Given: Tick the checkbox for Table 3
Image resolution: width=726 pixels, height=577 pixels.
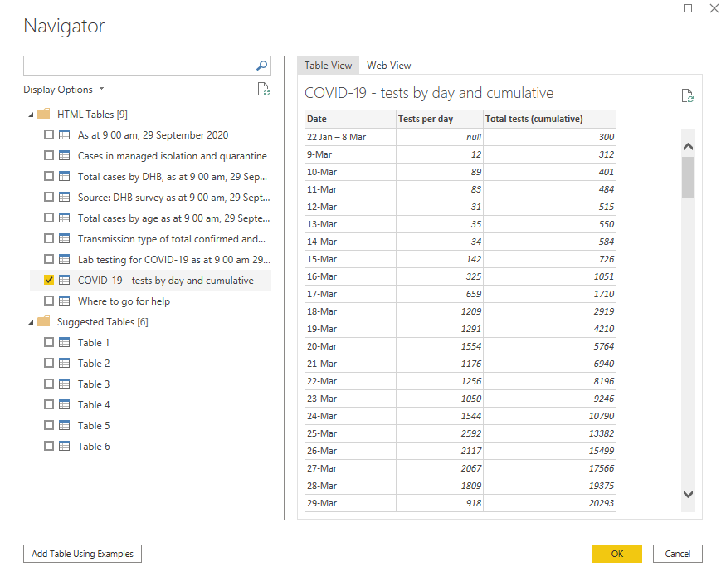Looking at the screenshot, I should coord(49,384).
